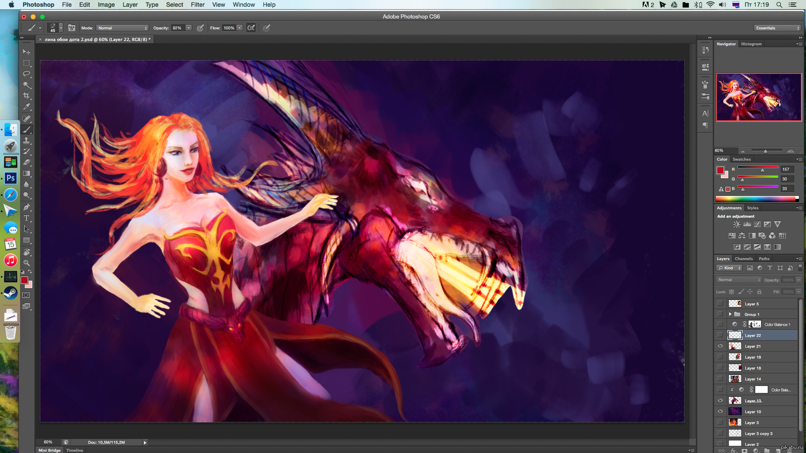Select the Eyedropper tool
The width and height of the screenshot is (806, 453).
(27, 107)
